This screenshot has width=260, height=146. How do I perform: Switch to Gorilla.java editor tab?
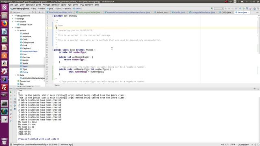pyautogui.click(x=179, y=13)
